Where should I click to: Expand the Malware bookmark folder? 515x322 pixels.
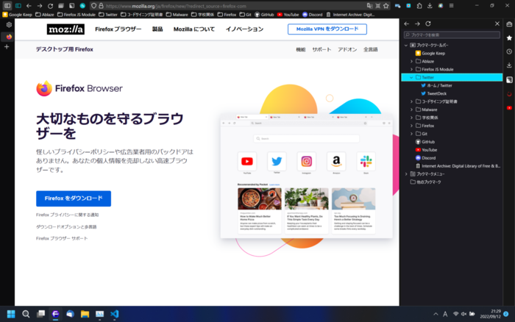click(x=411, y=109)
